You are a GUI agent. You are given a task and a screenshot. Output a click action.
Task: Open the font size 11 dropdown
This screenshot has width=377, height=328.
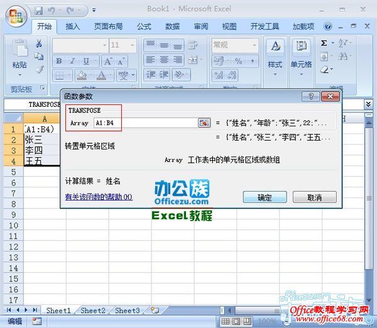[133, 45]
